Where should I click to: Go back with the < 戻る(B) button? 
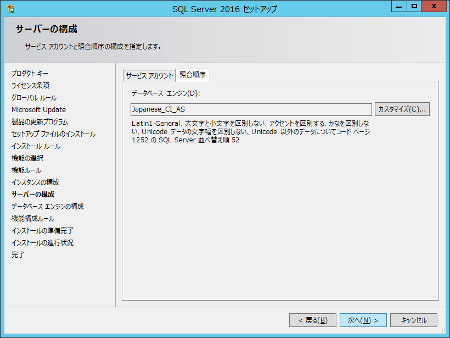[313, 320]
